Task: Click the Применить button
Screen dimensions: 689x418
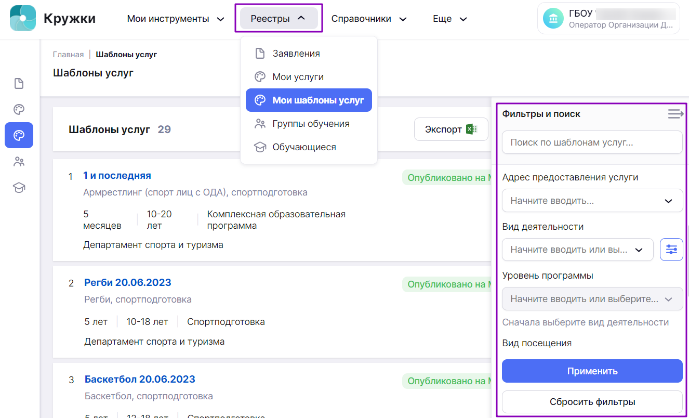Action: tap(592, 371)
